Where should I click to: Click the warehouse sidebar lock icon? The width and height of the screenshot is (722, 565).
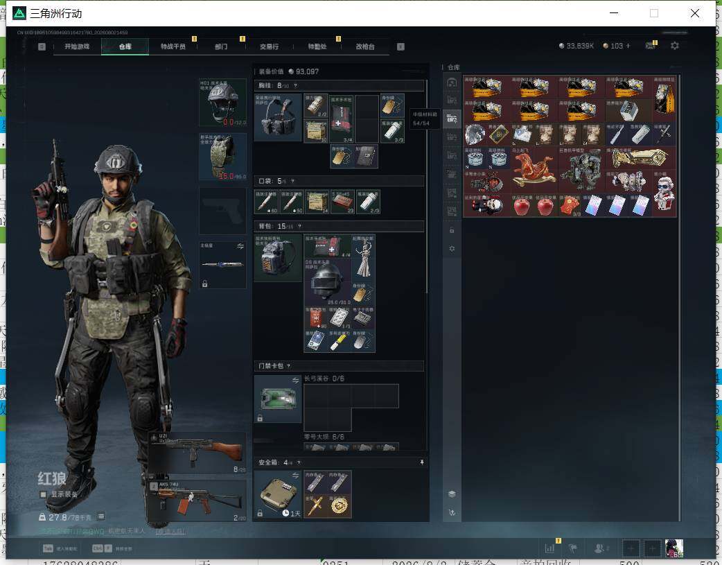[452, 230]
